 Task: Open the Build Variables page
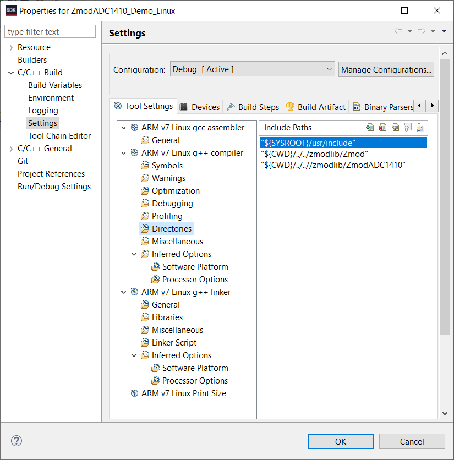click(55, 85)
